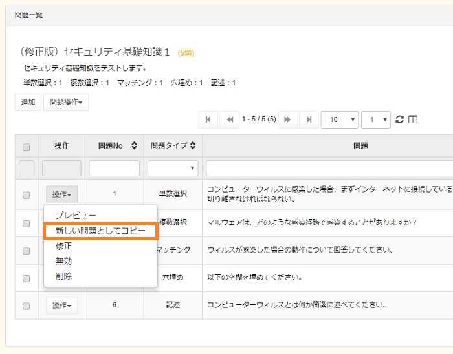Open the rows-per-page dropdown showing 10
Viewport: 453px width, 354px height.
(339, 120)
